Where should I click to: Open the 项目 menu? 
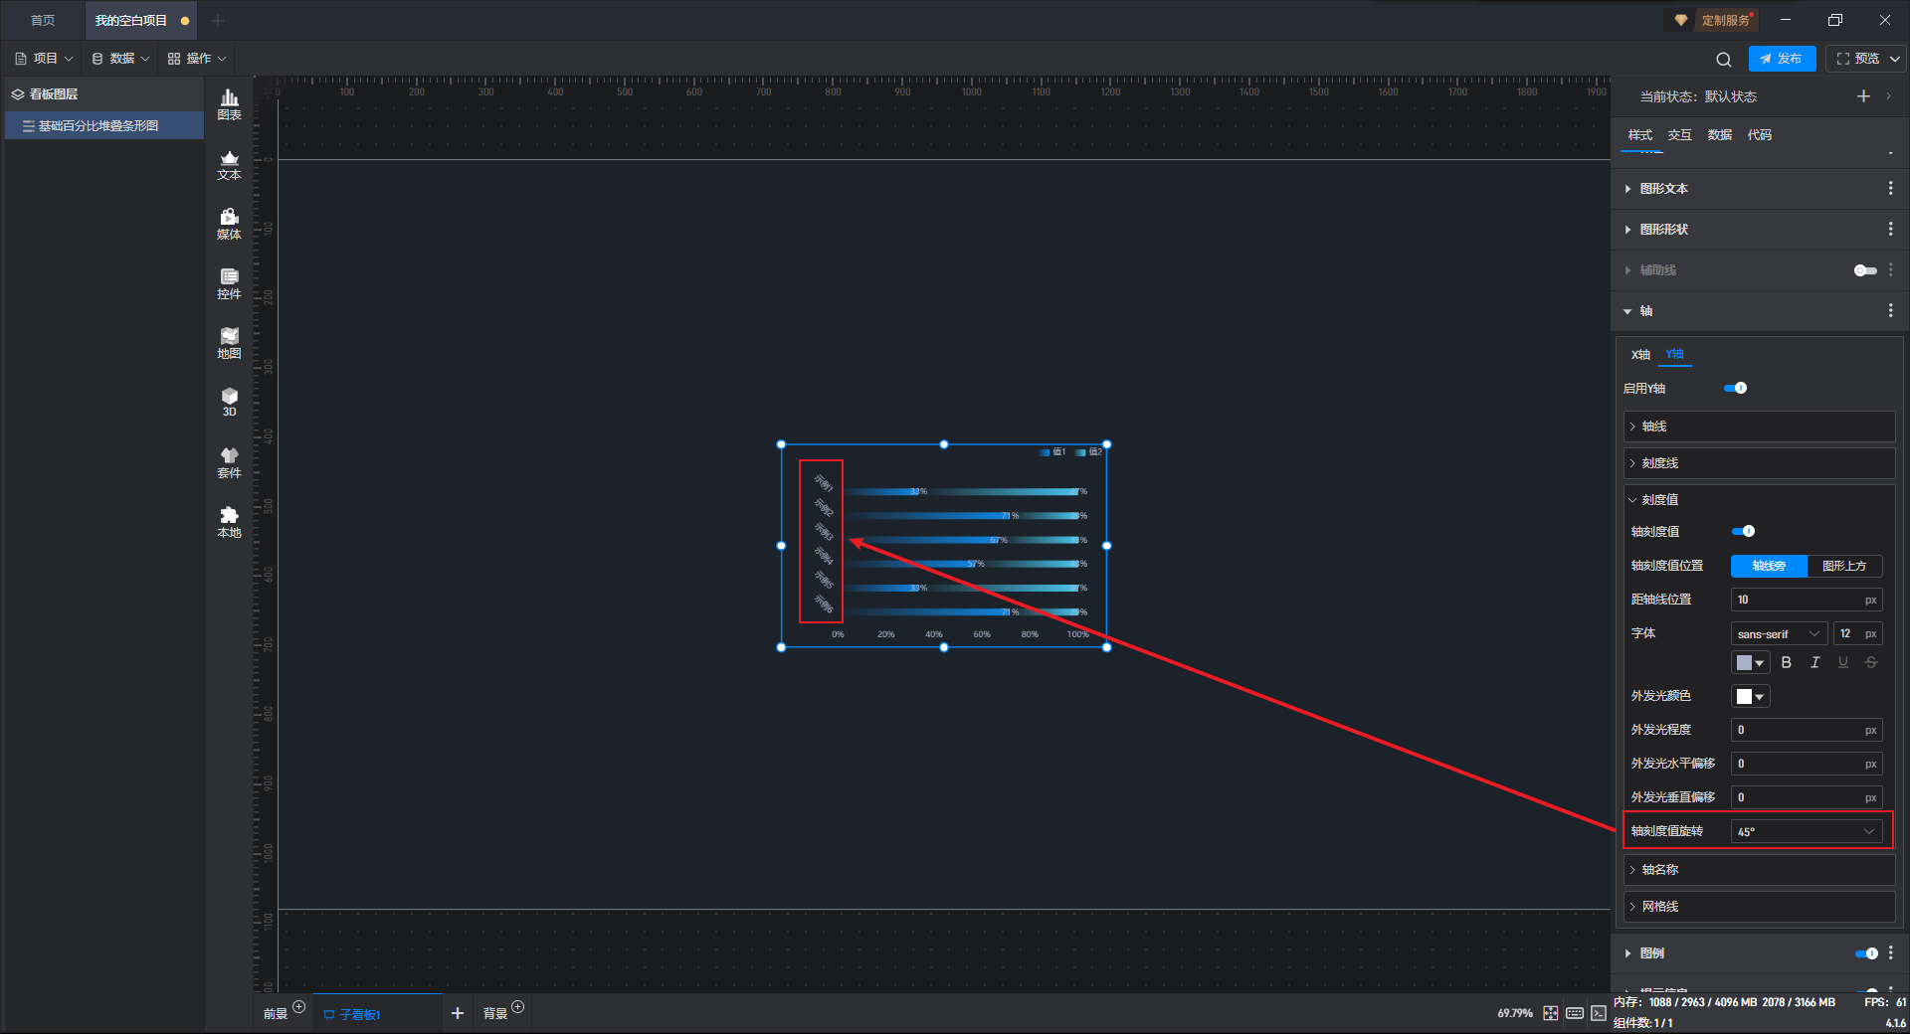44,59
